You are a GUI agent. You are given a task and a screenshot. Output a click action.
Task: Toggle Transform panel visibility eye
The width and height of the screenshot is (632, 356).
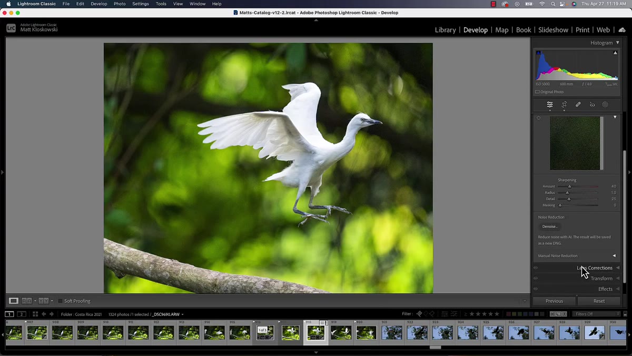pyautogui.click(x=536, y=278)
